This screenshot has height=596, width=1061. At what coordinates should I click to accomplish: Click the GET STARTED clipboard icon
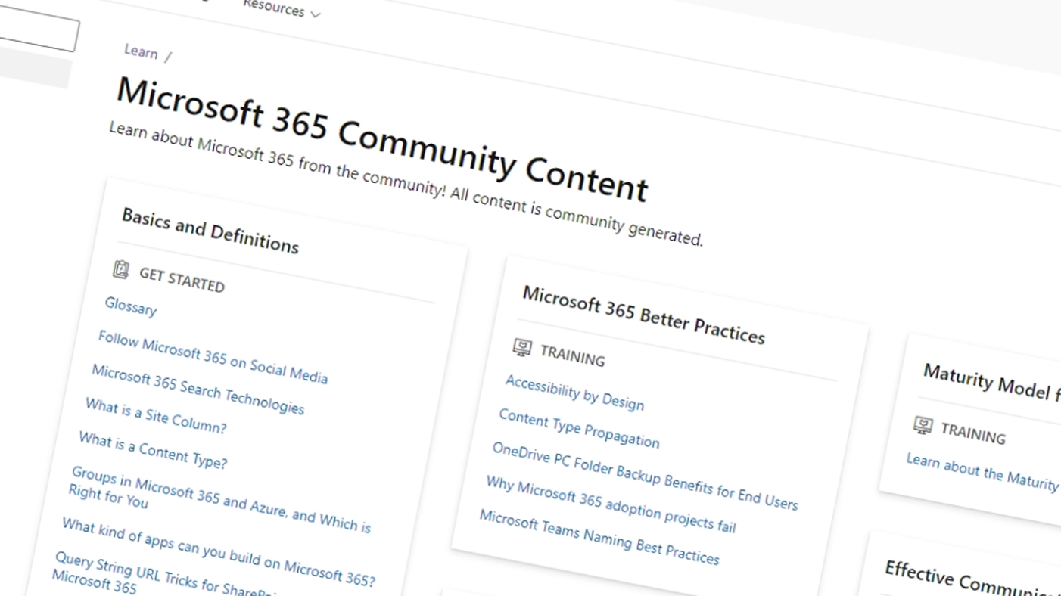click(x=121, y=270)
